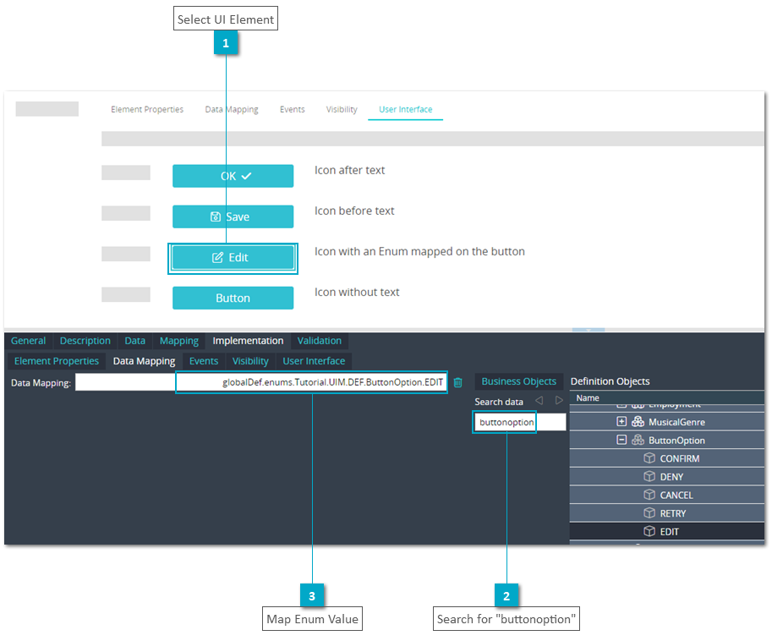Open Data Mapping tab in preview

pyautogui.click(x=232, y=109)
